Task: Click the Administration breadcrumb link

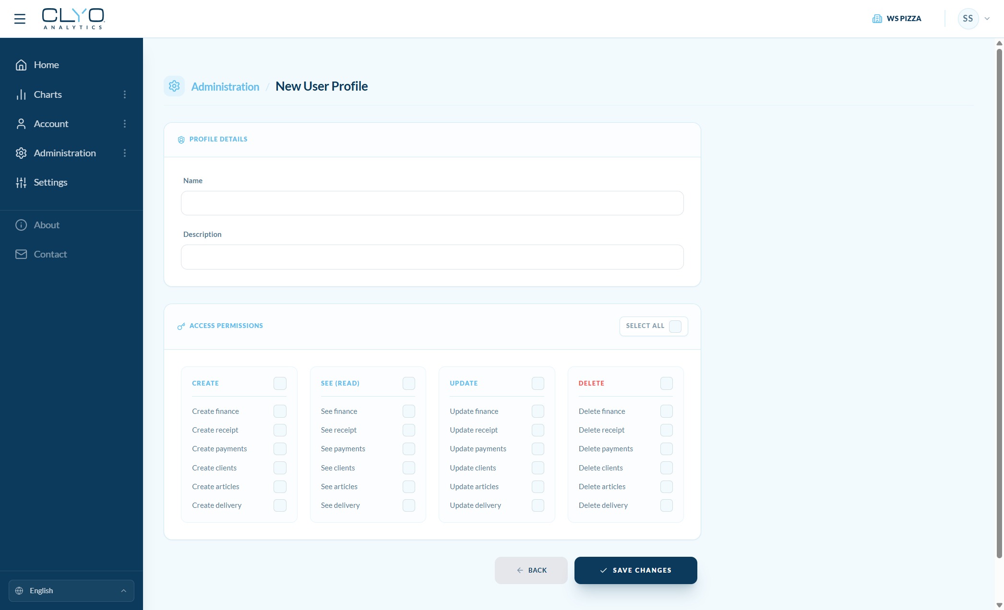Action: [x=225, y=87]
